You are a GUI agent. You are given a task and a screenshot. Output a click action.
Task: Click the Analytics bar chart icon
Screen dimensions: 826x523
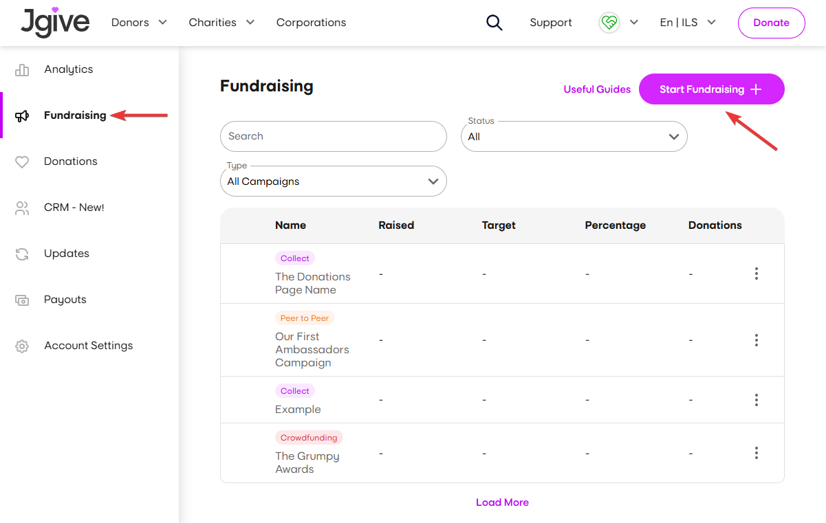click(x=22, y=69)
